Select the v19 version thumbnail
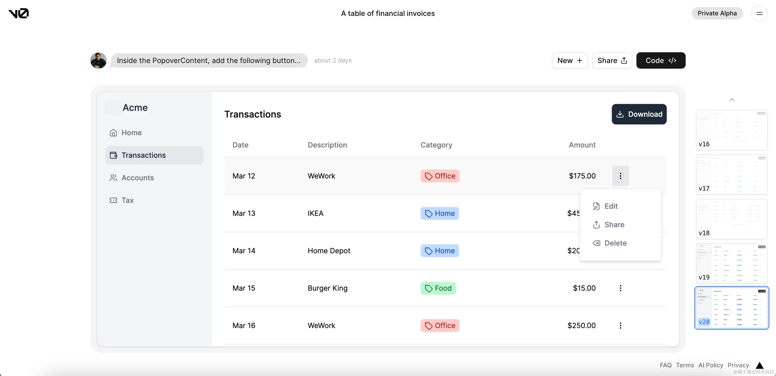 731,263
